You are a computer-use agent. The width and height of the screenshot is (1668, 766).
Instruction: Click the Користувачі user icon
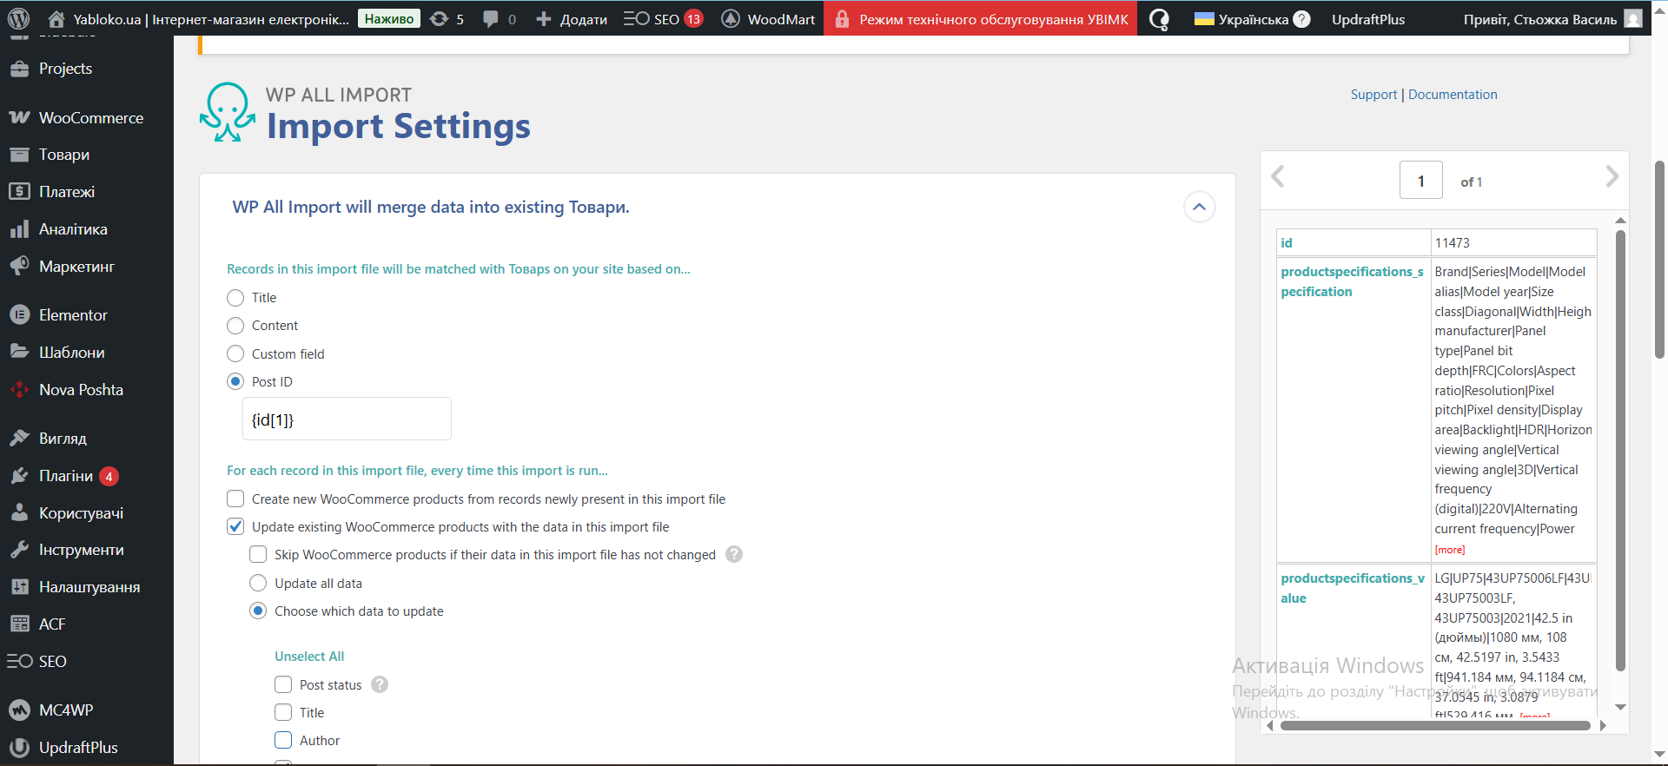[20, 512]
